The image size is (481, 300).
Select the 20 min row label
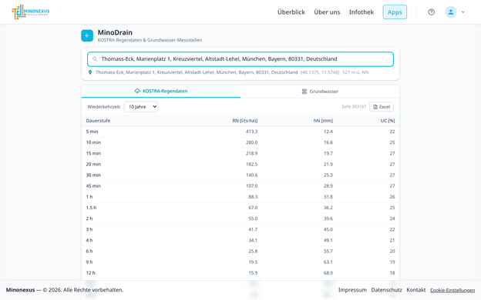(93, 164)
